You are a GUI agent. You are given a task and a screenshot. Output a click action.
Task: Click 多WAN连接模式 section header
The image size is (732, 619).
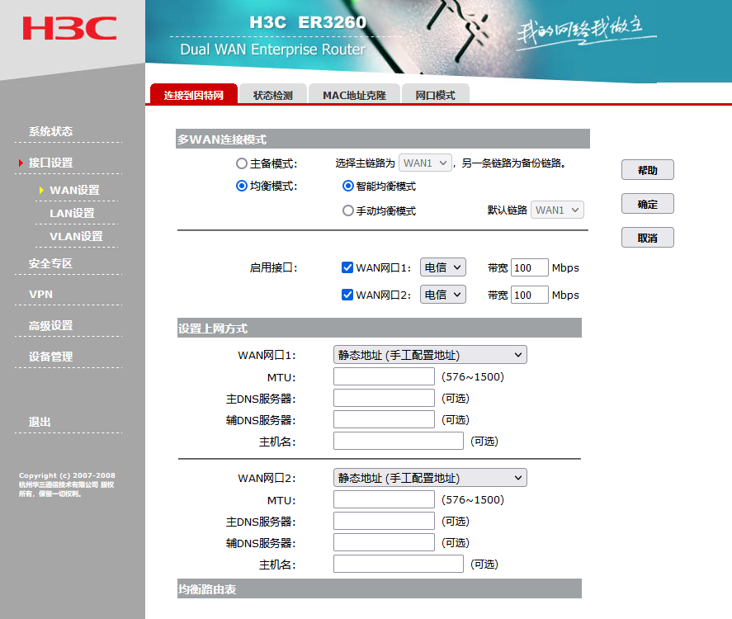click(x=383, y=139)
